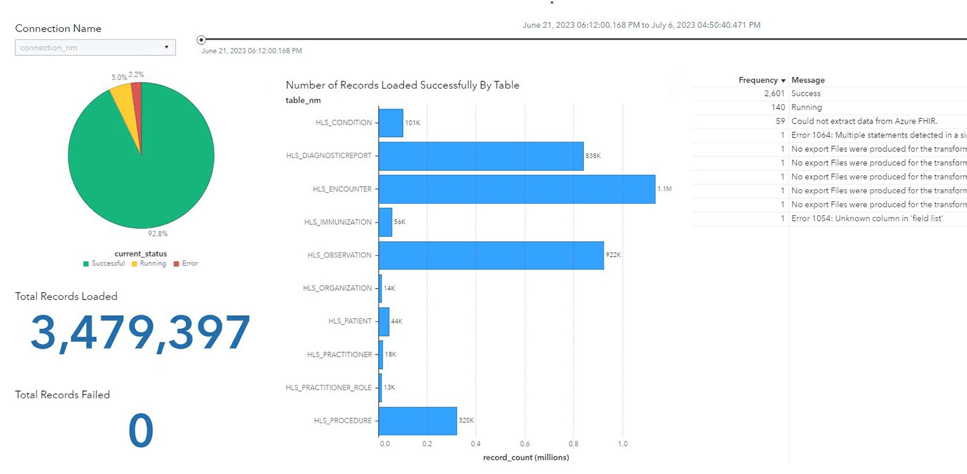Select the HLS_PRACTITIONER bar
This screenshot has height=474, width=967.
click(x=381, y=355)
